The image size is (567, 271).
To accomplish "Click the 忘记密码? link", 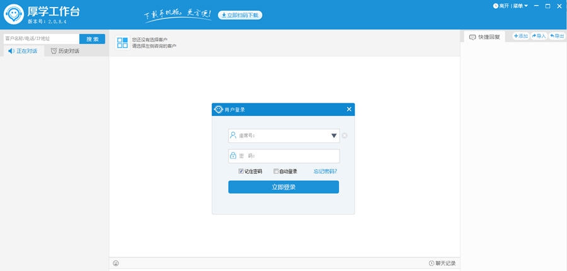I will click(325, 171).
